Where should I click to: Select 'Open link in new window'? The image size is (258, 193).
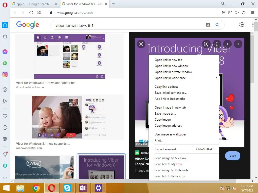(184, 66)
